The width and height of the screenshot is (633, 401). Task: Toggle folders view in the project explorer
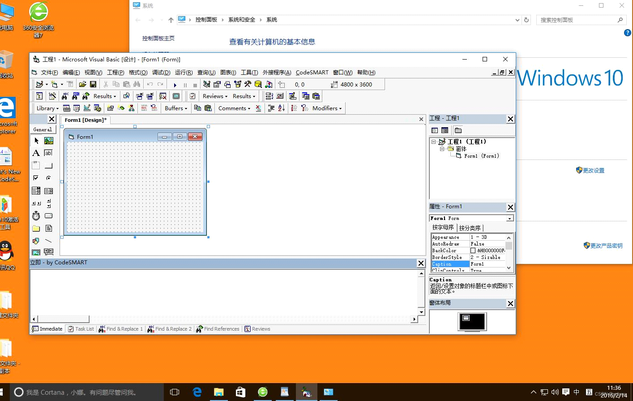tap(458, 130)
